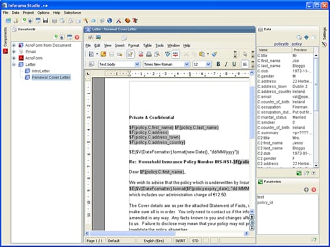Toggle Underline formatting
This screenshot has width=330, height=247.
tap(234, 64)
